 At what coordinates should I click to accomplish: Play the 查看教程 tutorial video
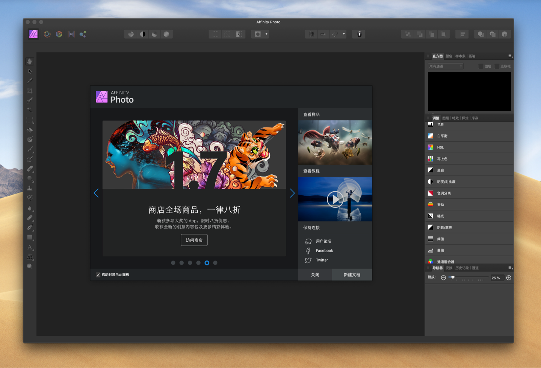click(x=335, y=199)
